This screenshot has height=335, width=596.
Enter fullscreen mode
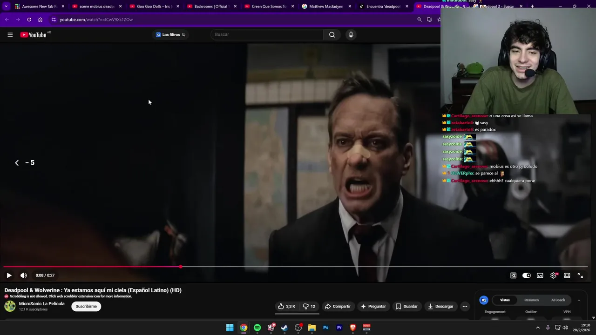tap(580, 275)
